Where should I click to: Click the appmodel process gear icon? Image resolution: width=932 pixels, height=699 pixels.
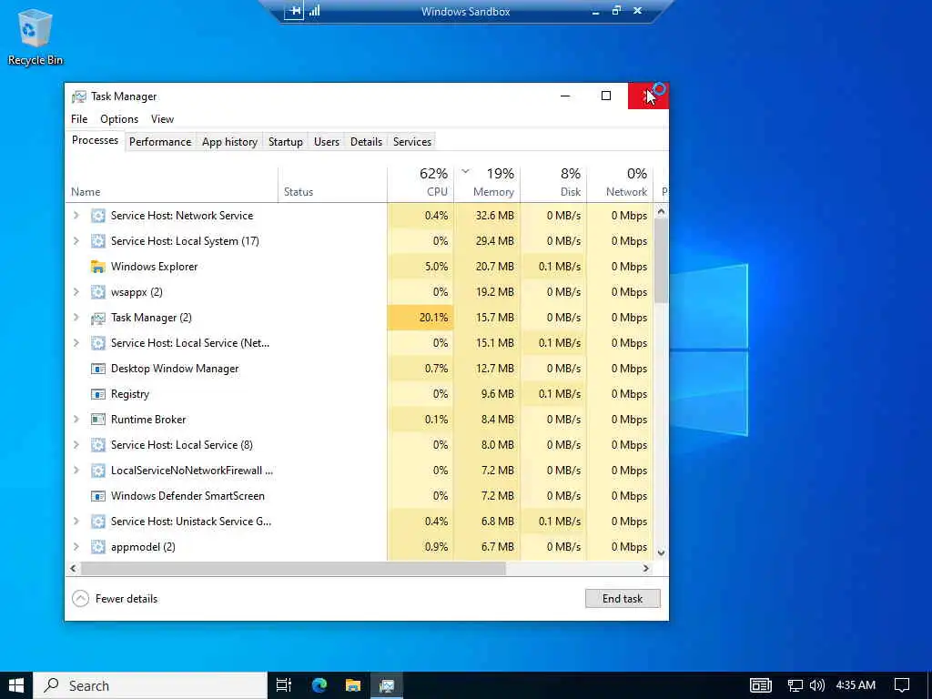(97, 547)
